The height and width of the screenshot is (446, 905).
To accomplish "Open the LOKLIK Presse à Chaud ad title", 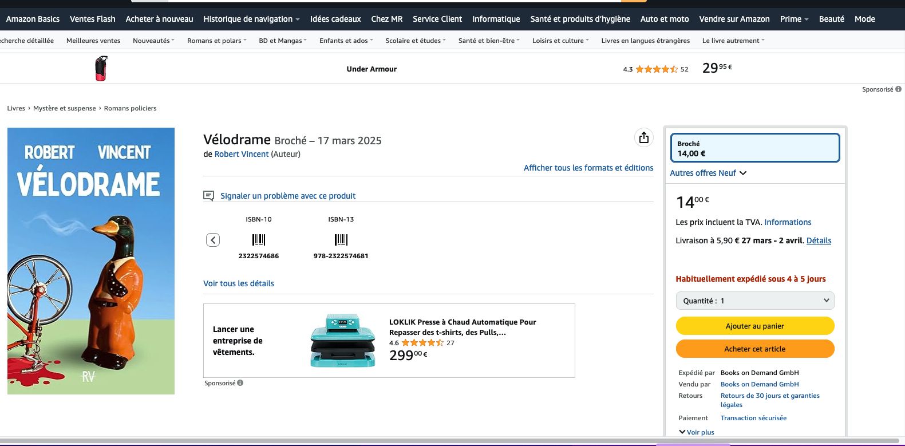I will (463, 327).
